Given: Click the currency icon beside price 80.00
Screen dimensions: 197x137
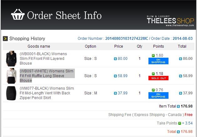Looking at the screenshot, I should [115, 59].
